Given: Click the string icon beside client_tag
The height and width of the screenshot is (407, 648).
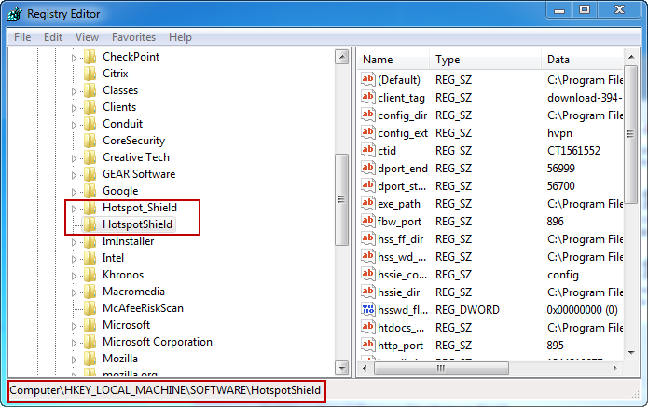Looking at the screenshot, I should (x=367, y=97).
